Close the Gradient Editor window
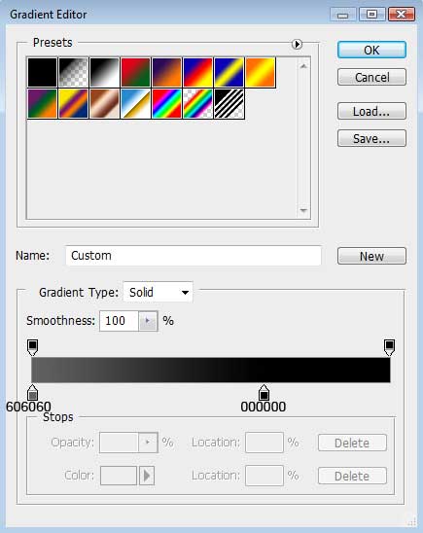 click(x=402, y=15)
